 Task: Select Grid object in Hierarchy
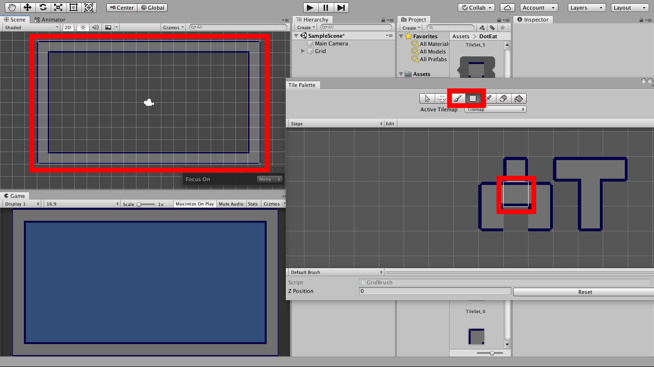(x=320, y=51)
